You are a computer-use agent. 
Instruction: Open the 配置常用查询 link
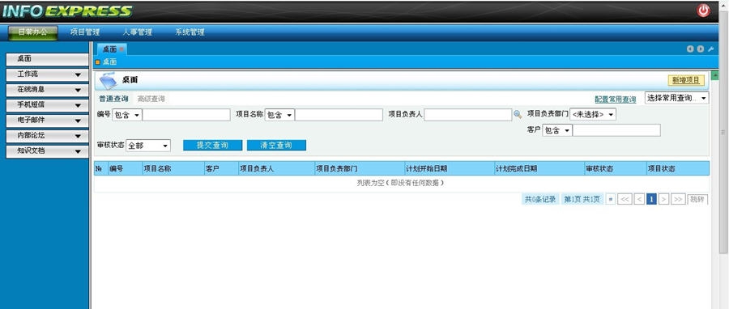click(x=616, y=99)
